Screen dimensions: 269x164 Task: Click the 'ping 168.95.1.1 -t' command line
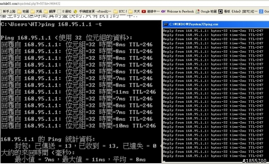coord(51,24)
